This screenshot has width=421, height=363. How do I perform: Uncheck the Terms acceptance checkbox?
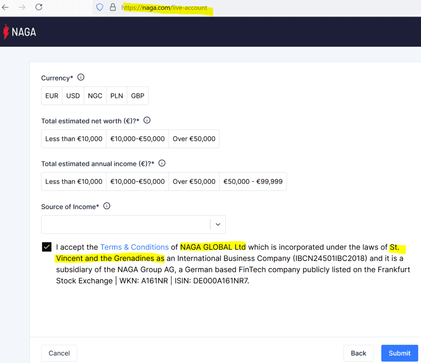[x=47, y=247]
